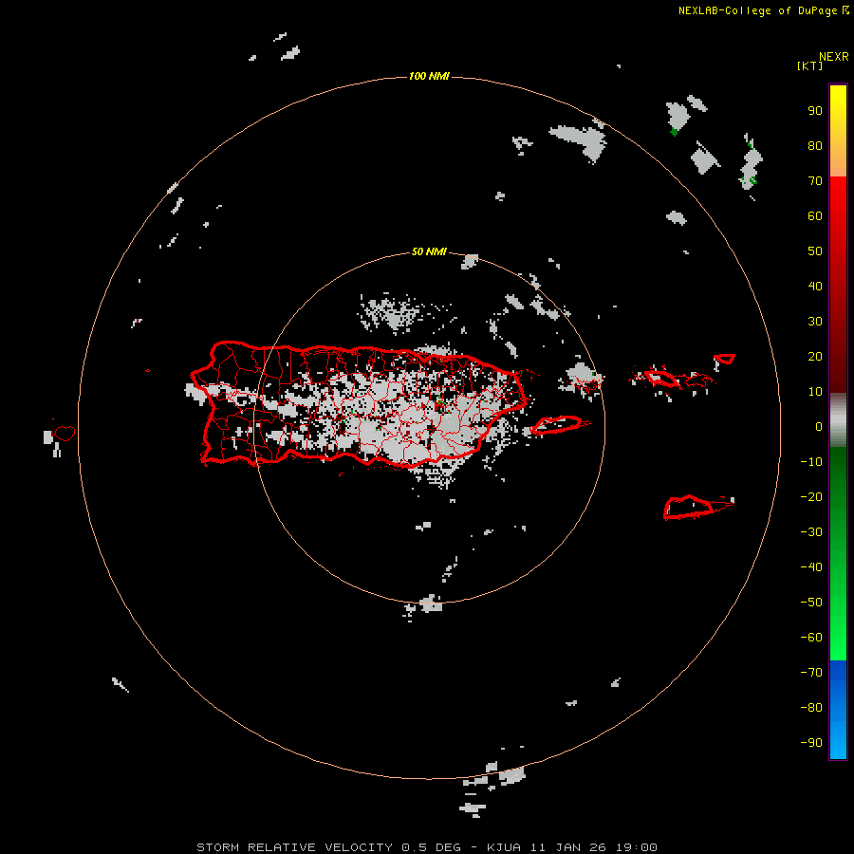854x854 pixels.
Task: Select the positive 90 scale value
Action: tap(815, 111)
